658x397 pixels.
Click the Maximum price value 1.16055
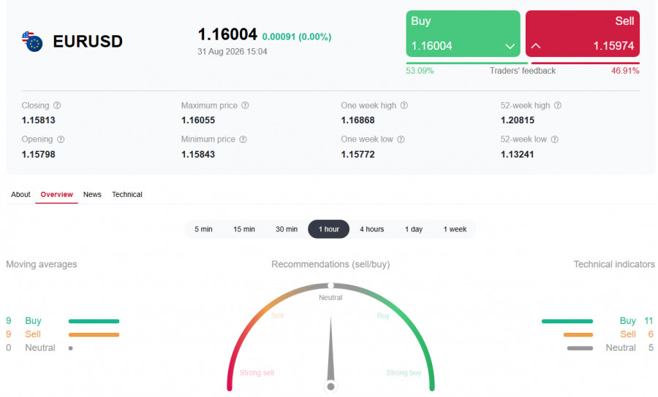click(198, 120)
